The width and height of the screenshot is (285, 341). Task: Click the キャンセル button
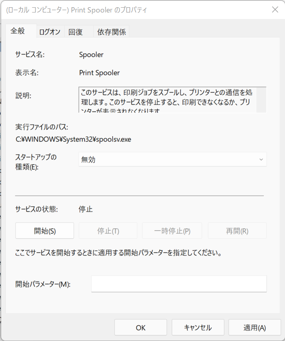coord(198,327)
